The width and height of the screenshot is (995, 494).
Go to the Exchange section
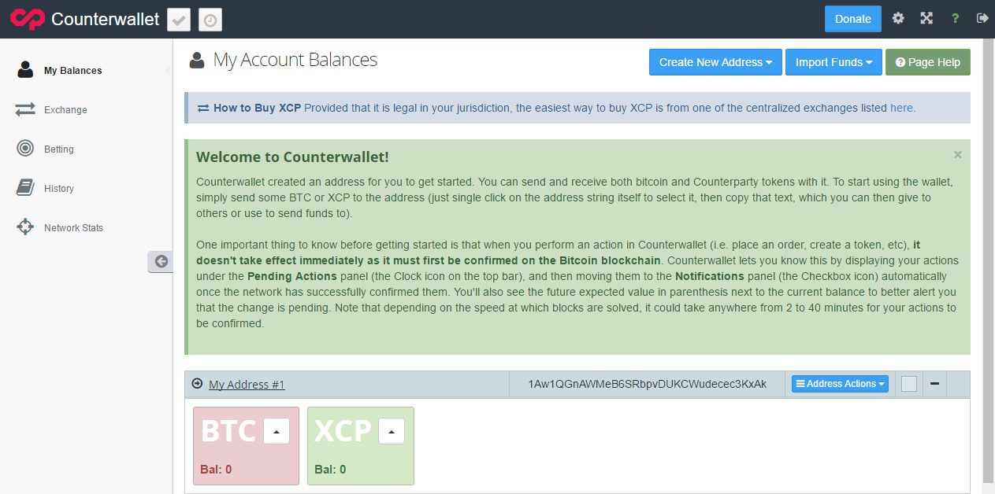(65, 110)
